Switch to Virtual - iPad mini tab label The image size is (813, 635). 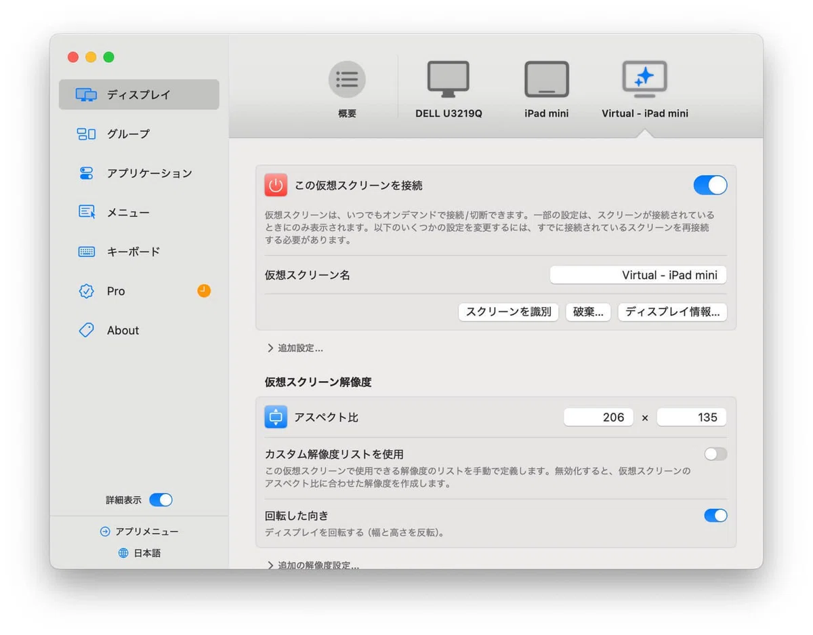(645, 113)
